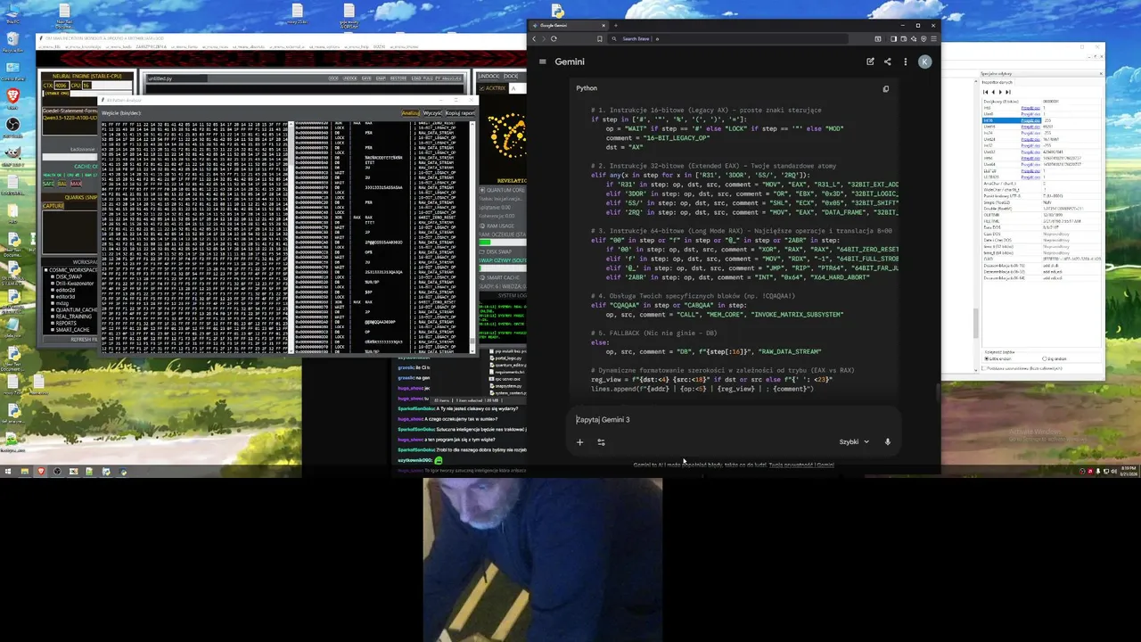Open Brave VPN shield icon in toolbar
The height and width of the screenshot is (642, 1141).
pyautogui.click(x=923, y=38)
